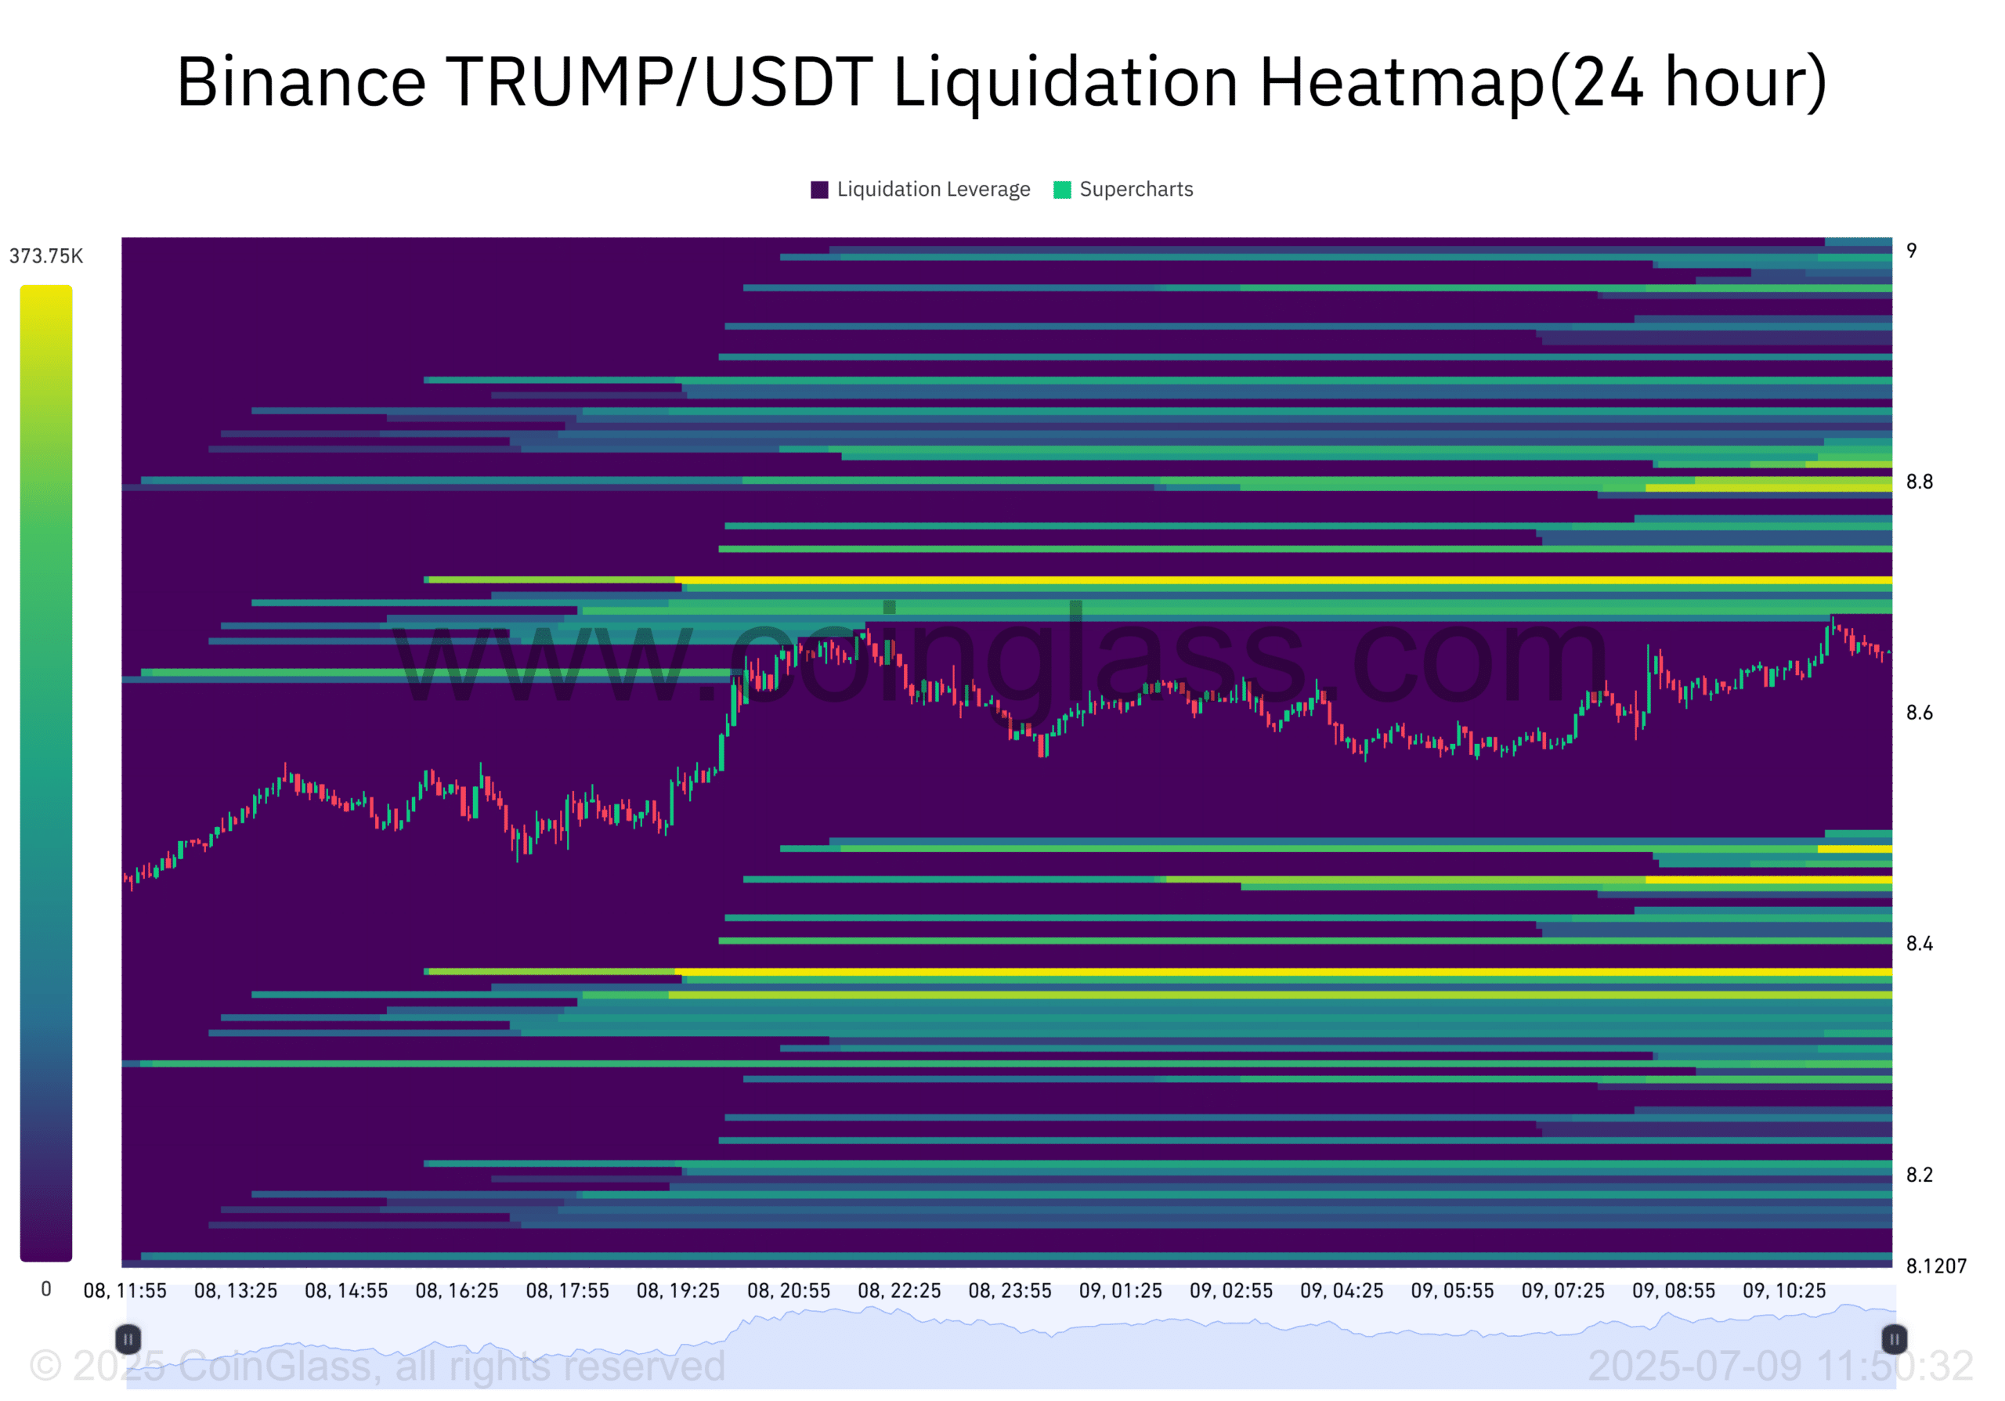Click the purple Liquidation Leverage legend square
The height and width of the screenshot is (1401, 2005).
point(819,190)
